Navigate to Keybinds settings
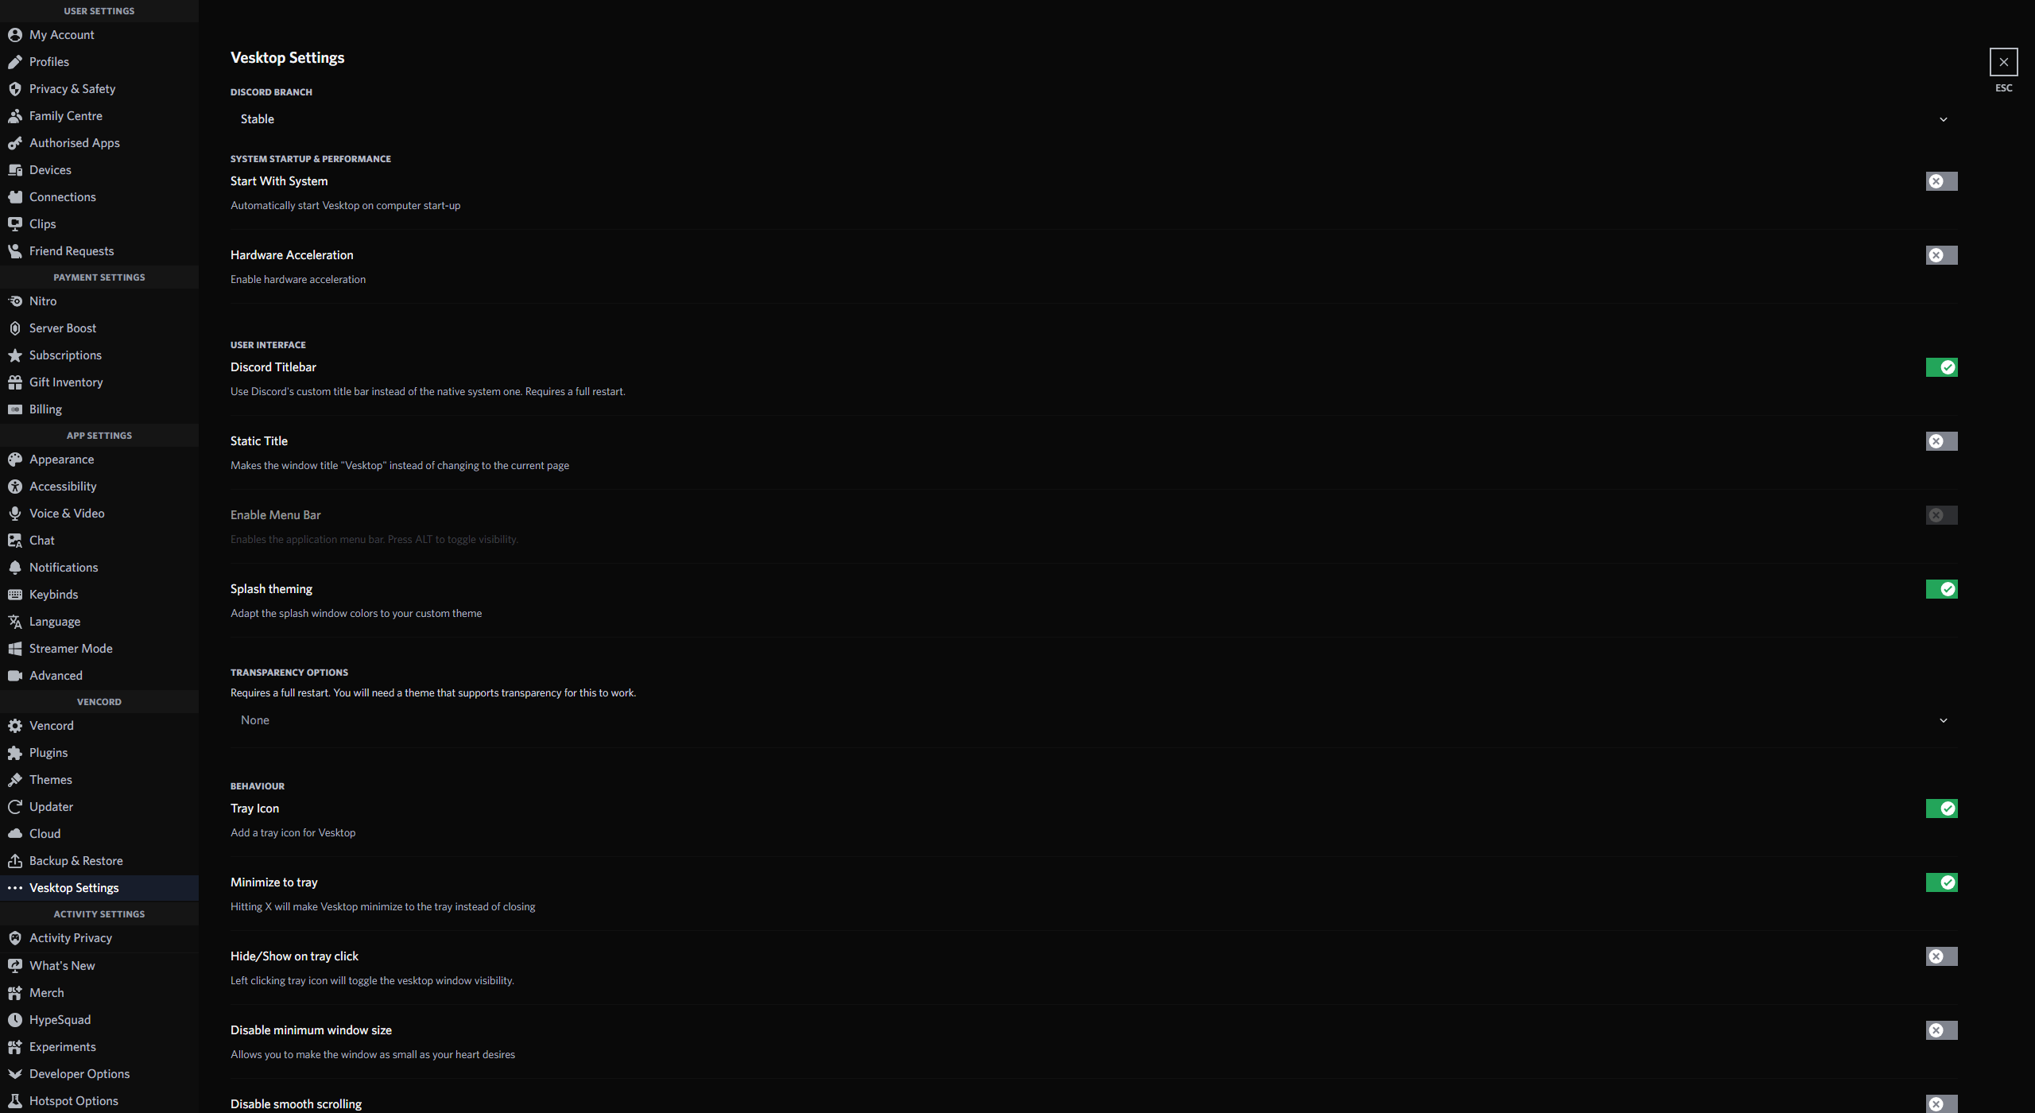2035x1113 pixels. 53,594
